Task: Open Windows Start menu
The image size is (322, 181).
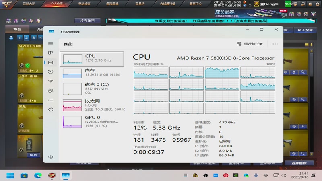Action: click(10, 175)
